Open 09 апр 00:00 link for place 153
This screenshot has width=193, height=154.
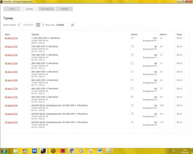click(11, 122)
